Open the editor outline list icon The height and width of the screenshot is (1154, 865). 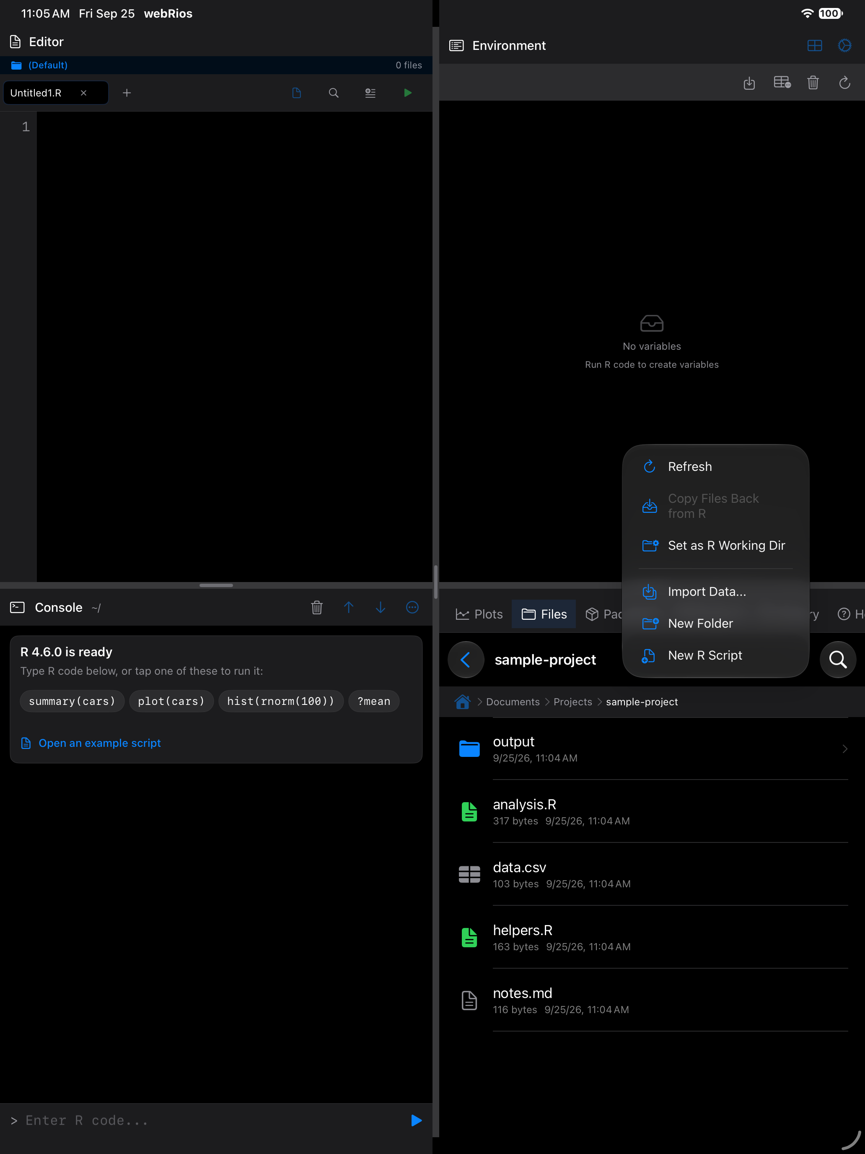(x=370, y=93)
